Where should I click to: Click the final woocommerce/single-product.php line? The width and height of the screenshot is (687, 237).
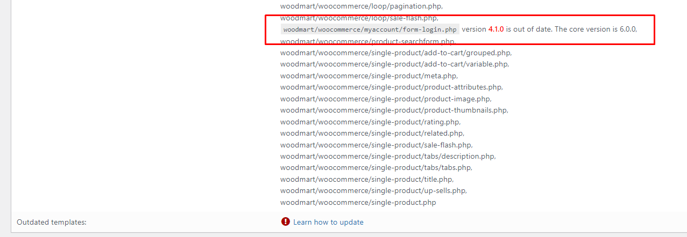[358, 202]
